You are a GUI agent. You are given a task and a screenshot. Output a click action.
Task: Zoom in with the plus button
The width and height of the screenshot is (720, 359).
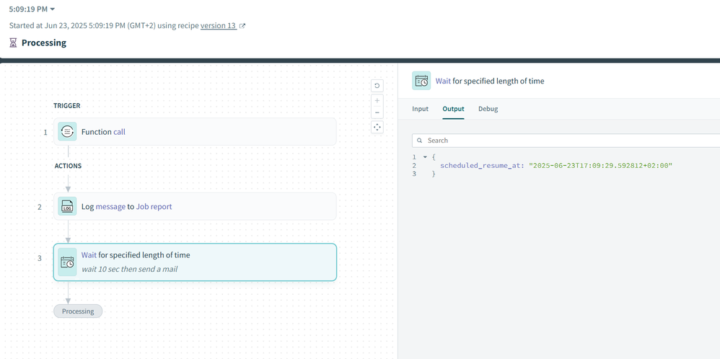[x=377, y=101]
